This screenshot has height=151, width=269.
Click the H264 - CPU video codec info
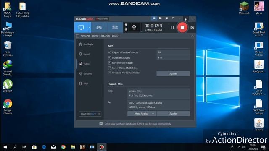[158, 94]
